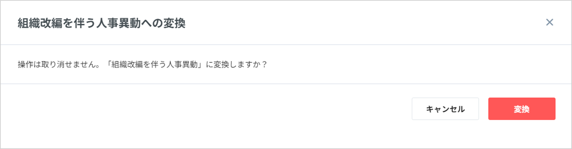The width and height of the screenshot is (572, 149).
Task: Click the quoted 「組織改編を伴う人事異動」 text in message
Action: click(155, 64)
